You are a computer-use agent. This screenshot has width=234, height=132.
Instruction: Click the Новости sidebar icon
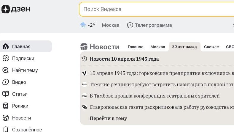6,118
